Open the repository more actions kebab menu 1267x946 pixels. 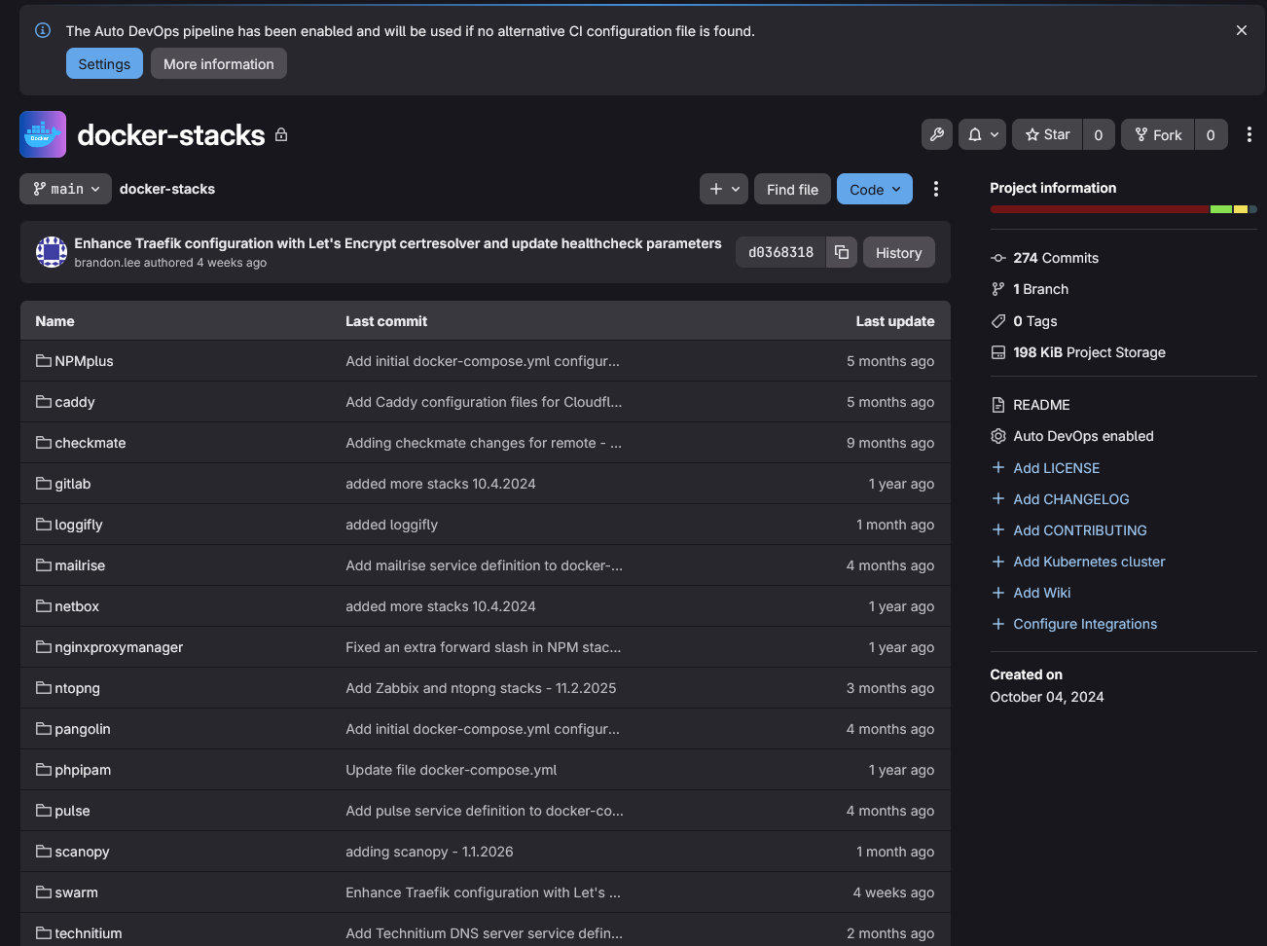pyautogui.click(x=935, y=188)
